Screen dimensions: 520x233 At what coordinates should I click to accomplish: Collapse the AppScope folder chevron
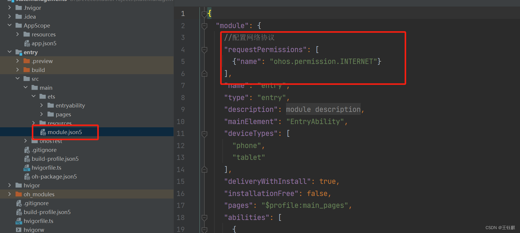click(x=9, y=25)
